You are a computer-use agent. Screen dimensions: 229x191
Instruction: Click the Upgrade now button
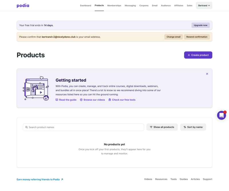pyautogui.click(x=200, y=25)
